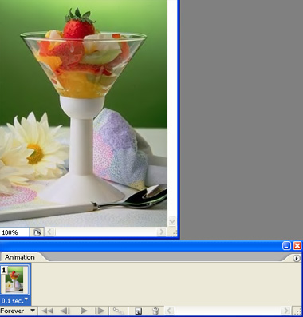Image resolution: width=303 pixels, height=317 pixels.
Task: Open the 0.1 sec. frame delay dropdown
Action: [x=15, y=301]
